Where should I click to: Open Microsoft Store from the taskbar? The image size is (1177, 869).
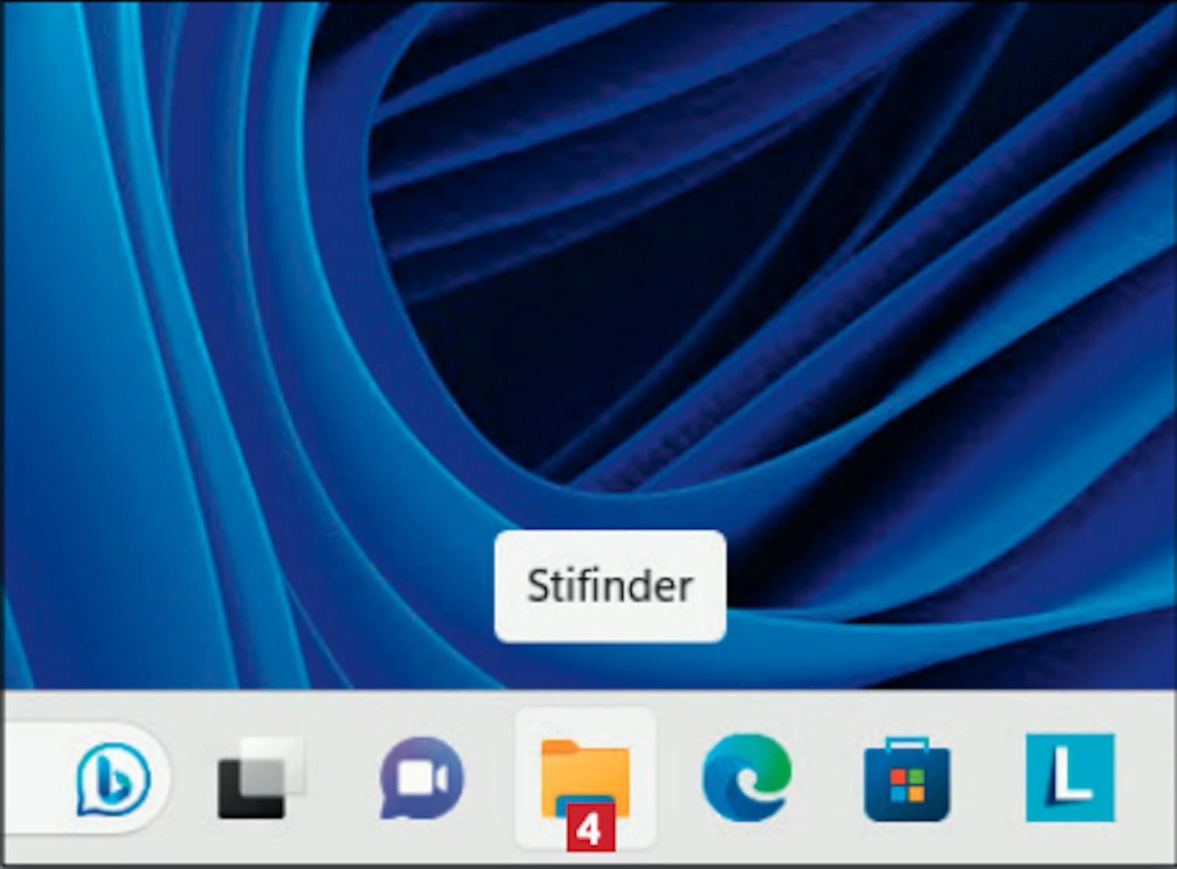click(908, 779)
